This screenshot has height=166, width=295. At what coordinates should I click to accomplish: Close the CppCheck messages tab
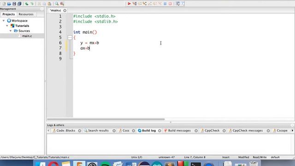[x=268, y=130]
